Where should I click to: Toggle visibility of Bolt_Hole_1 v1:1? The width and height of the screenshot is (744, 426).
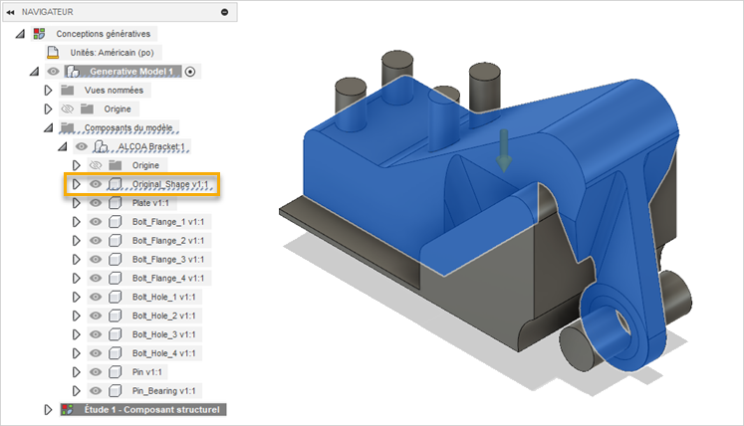[x=96, y=297]
